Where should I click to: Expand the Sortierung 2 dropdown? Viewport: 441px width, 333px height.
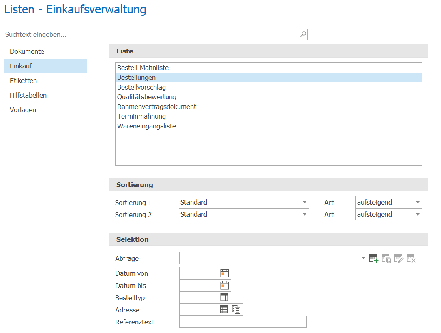tap(304, 214)
